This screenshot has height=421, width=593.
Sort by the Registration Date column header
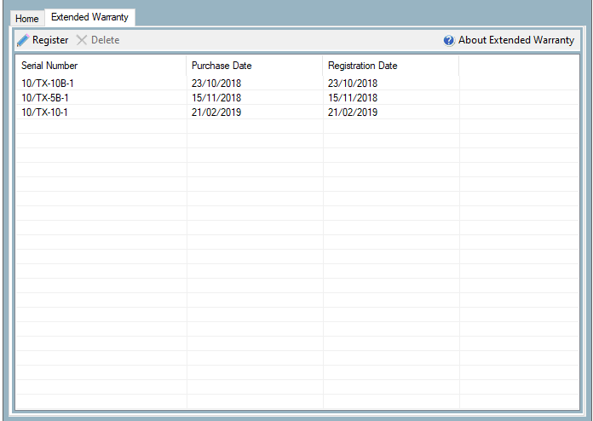[391, 66]
